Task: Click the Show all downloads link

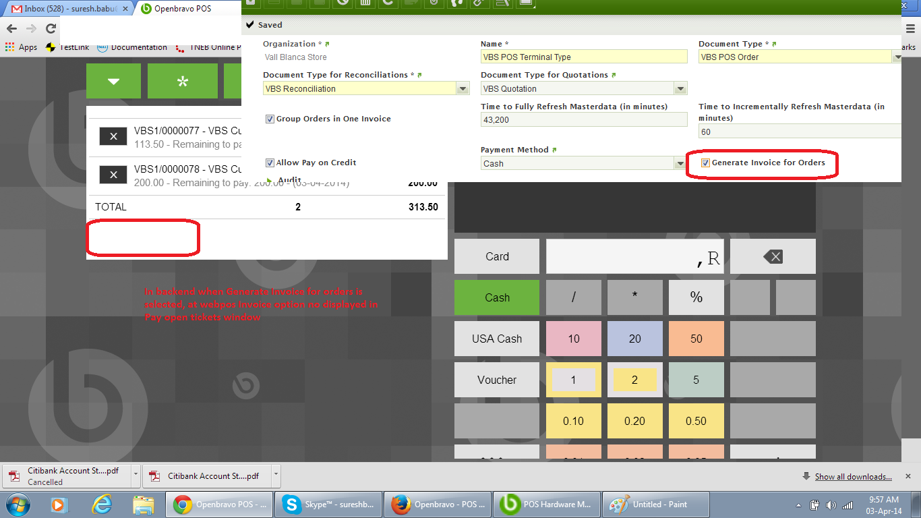Action: pos(854,477)
